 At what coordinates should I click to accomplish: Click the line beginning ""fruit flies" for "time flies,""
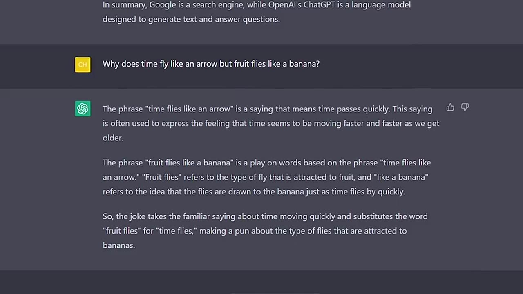(x=255, y=231)
